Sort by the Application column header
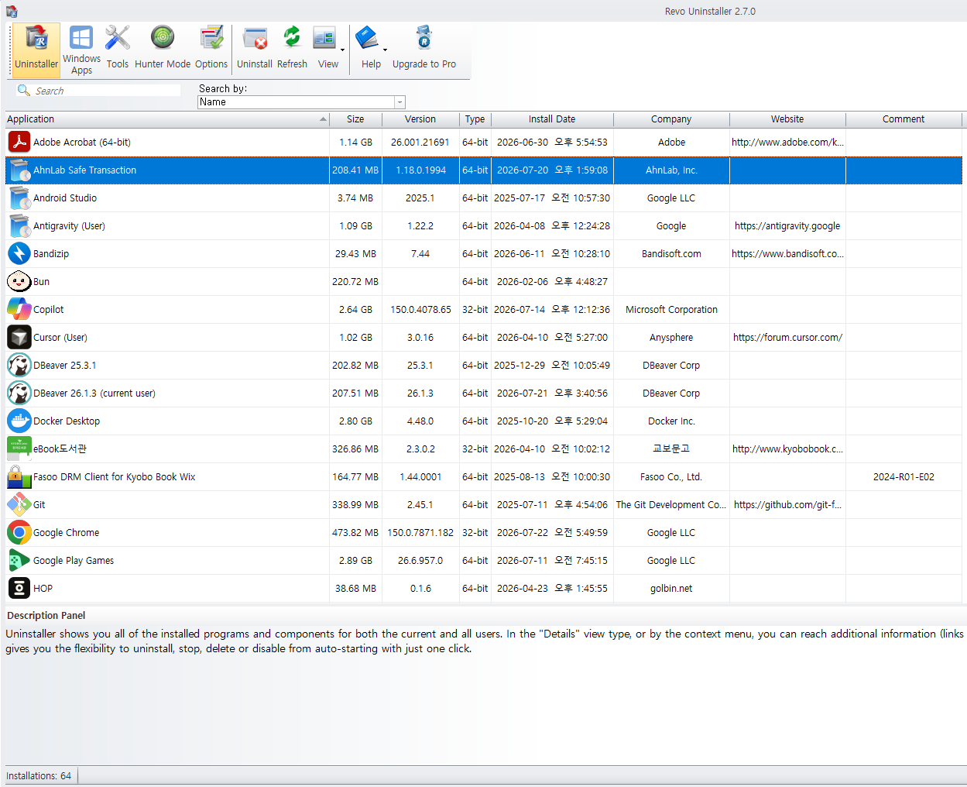The image size is (967, 787). click(x=167, y=119)
